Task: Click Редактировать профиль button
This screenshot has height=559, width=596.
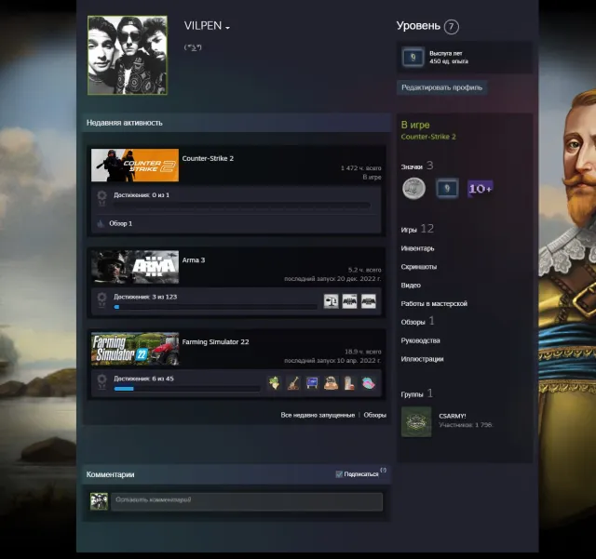Action: 441,87
